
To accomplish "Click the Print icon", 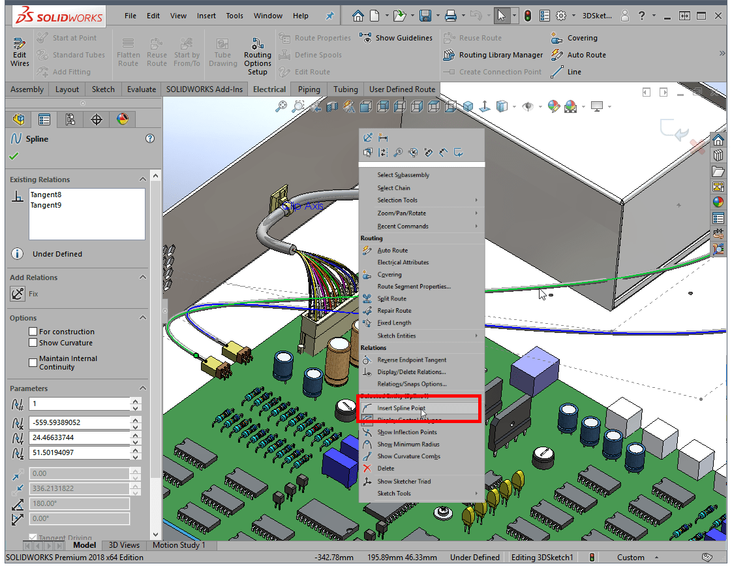I will coord(451,16).
